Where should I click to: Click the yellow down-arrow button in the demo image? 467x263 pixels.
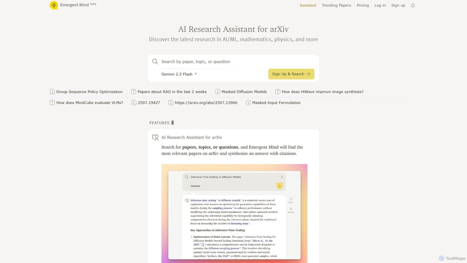point(279,186)
